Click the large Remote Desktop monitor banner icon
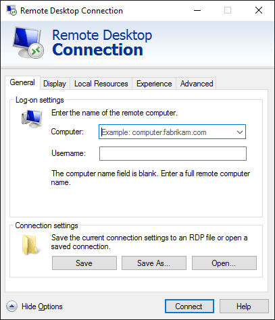The image size is (275, 320). pyautogui.click(x=28, y=43)
